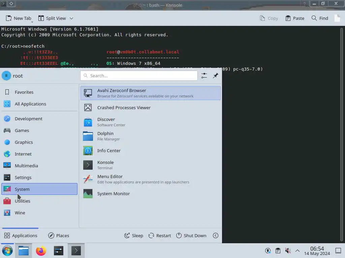Viewport: 345px width, 258px height.
Task: Open Settings category
Action: (39, 177)
